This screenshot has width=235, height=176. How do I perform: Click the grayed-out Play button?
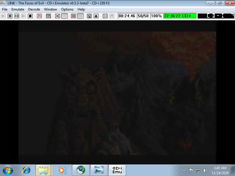coord(3,16)
